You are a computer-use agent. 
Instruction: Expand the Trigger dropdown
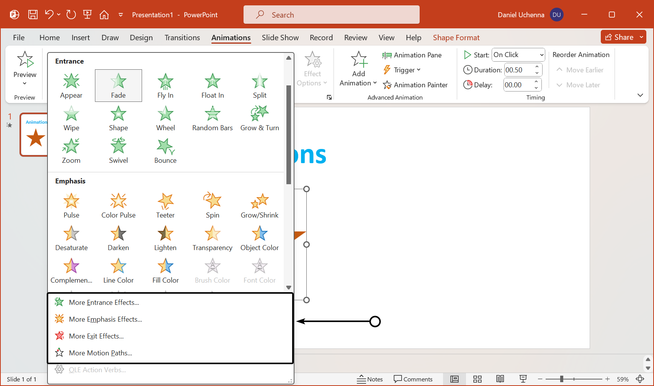click(x=402, y=70)
